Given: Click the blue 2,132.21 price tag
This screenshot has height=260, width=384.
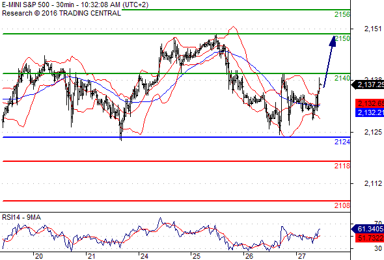Looking at the screenshot, I should click(x=370, y=112).
